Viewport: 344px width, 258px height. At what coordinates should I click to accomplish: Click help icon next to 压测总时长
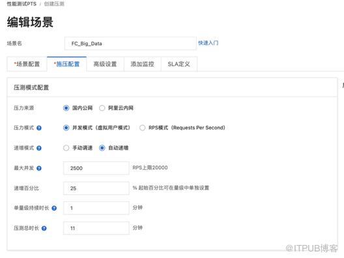pos(44,229)
